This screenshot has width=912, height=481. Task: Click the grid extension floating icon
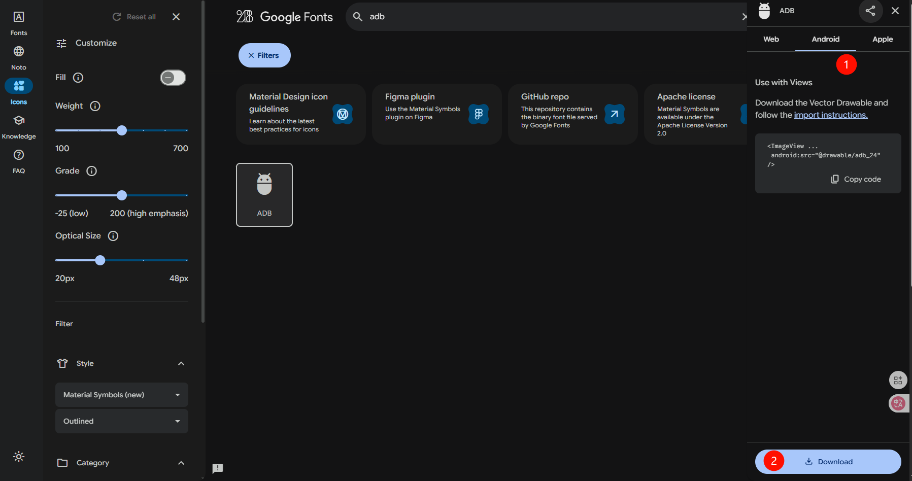point(898,380)
